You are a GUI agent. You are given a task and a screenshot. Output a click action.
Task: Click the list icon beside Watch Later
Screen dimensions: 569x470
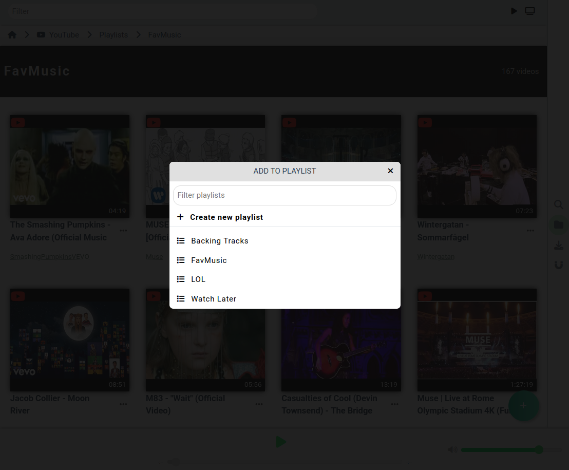click(x=181, y=299)
